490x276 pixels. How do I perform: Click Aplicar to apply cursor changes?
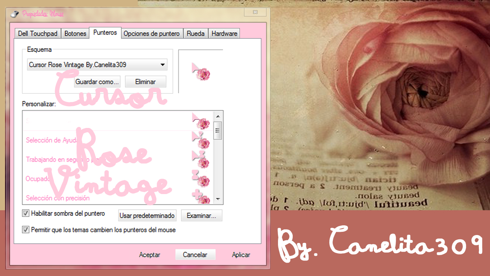(x=240, y=255)
